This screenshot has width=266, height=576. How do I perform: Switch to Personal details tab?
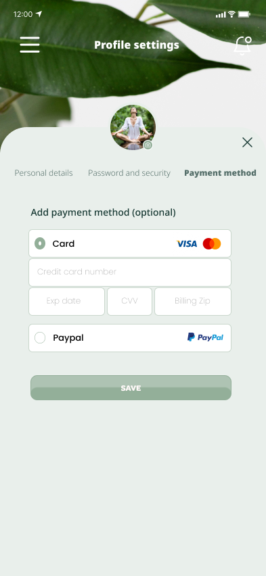[x=43, y=173]
